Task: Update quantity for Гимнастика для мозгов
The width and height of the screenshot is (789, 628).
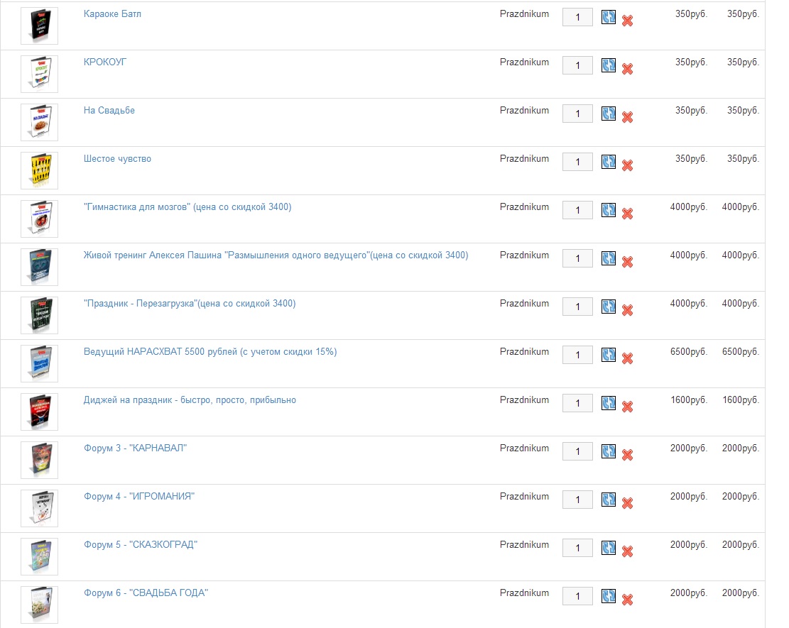Action: [608, 210]
